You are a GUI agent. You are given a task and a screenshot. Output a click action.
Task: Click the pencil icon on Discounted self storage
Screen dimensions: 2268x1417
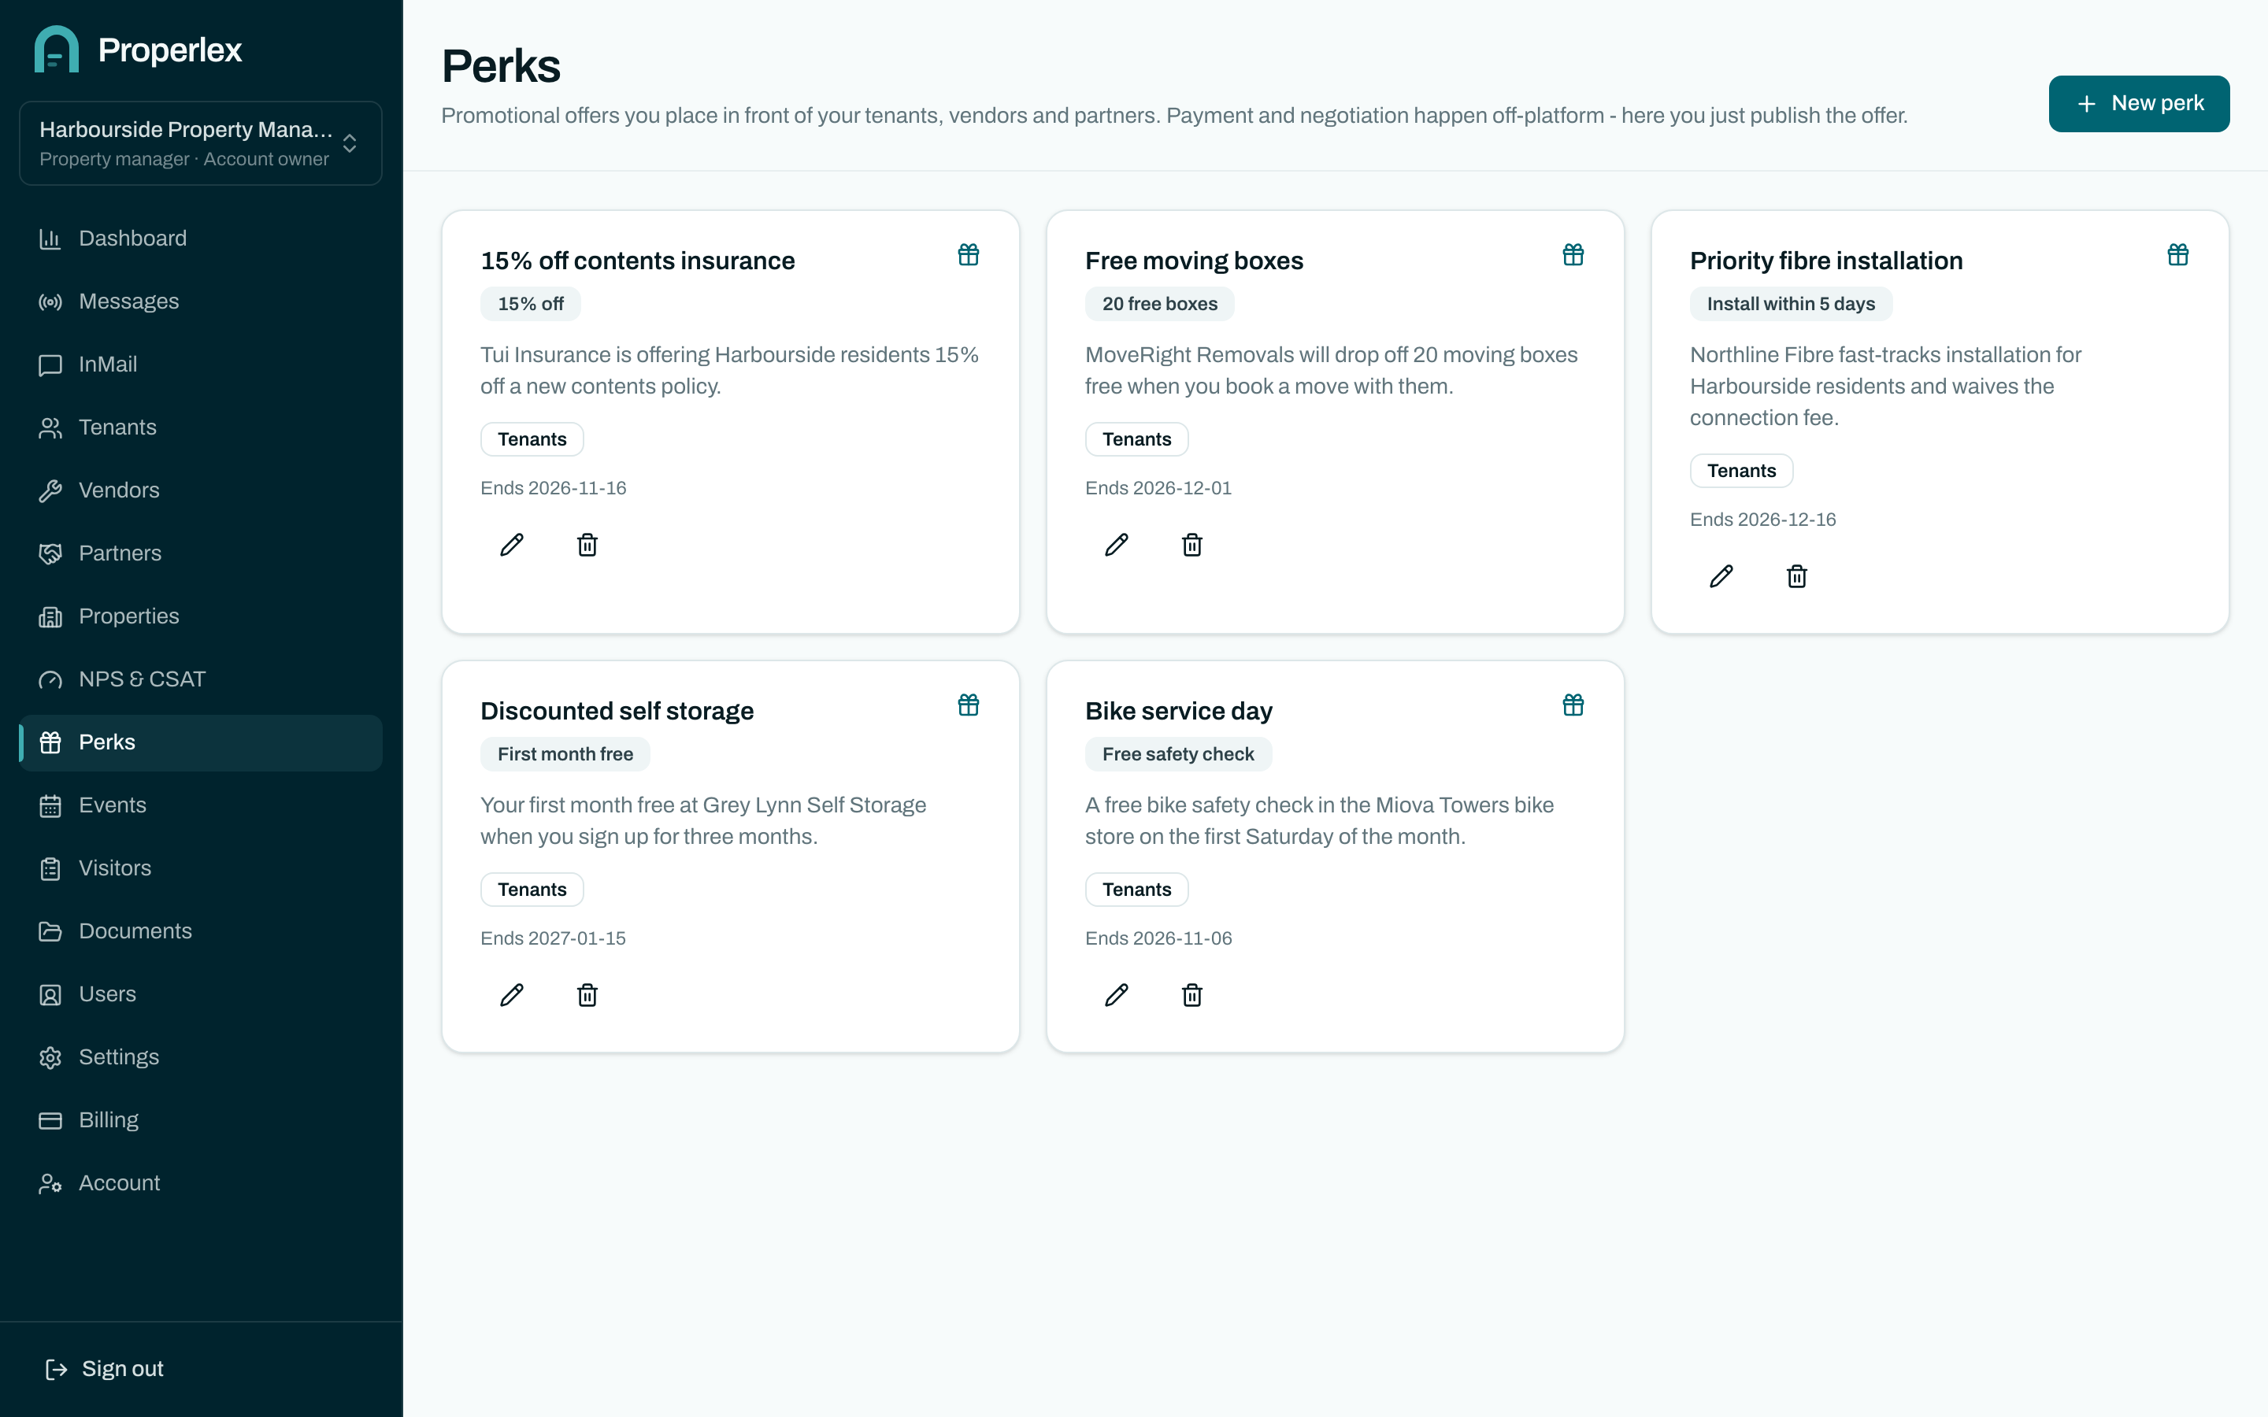pos(512,994)
